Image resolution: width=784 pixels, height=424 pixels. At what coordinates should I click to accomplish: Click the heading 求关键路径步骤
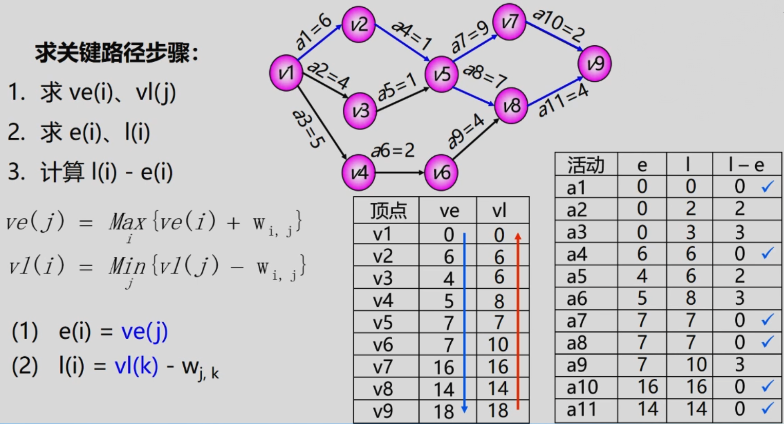[117, 53]
